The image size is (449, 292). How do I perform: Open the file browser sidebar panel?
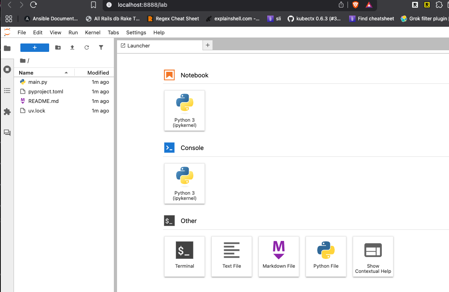click(7, 47)
